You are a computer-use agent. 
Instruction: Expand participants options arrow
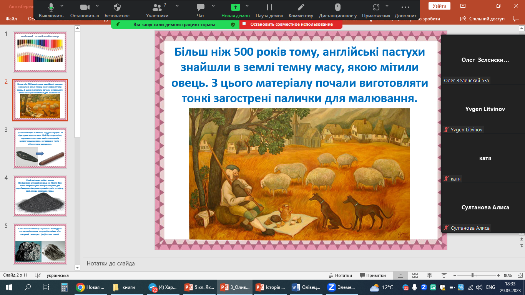click(x=177, y=6)
